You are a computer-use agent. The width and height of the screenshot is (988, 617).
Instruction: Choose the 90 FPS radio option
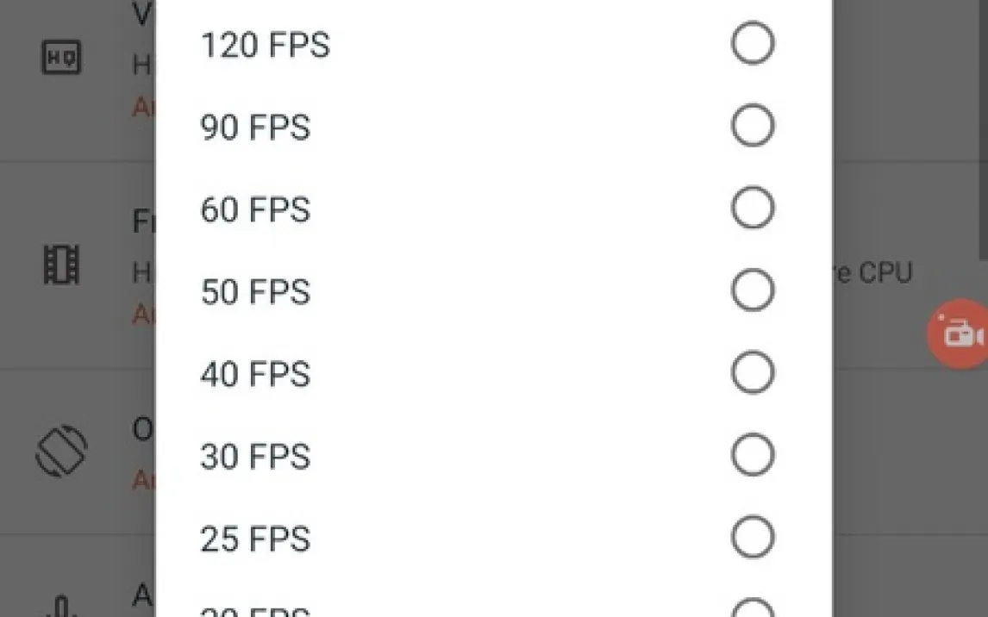(x=752, y=127)
